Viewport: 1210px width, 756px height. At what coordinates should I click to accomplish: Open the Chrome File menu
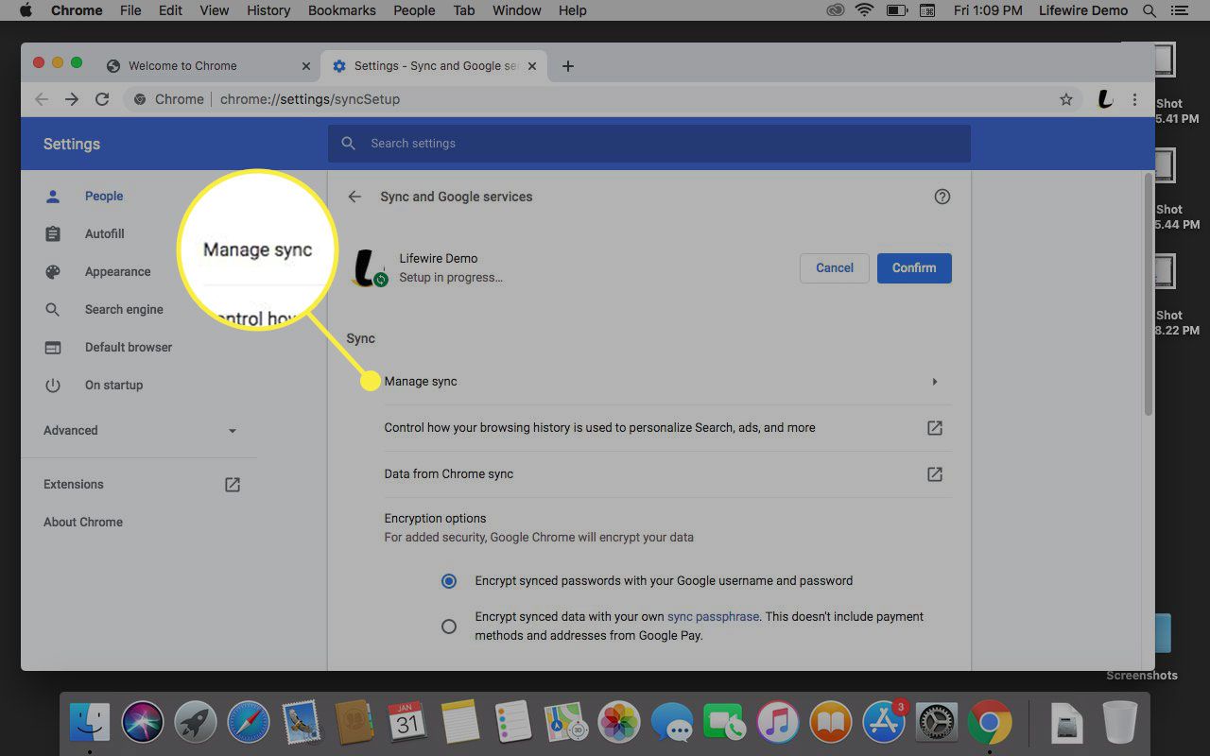coord(130,10)
